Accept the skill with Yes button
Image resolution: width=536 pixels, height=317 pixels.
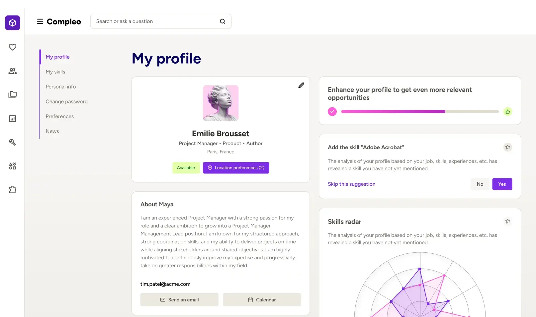point(502,184)
